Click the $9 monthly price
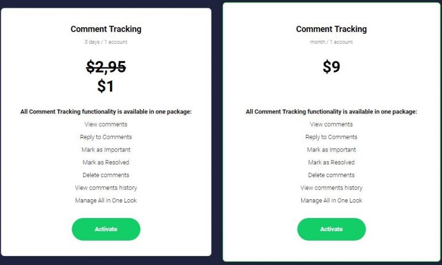The width and height of the screenshot is (442, 265). (x=331, y=67)
